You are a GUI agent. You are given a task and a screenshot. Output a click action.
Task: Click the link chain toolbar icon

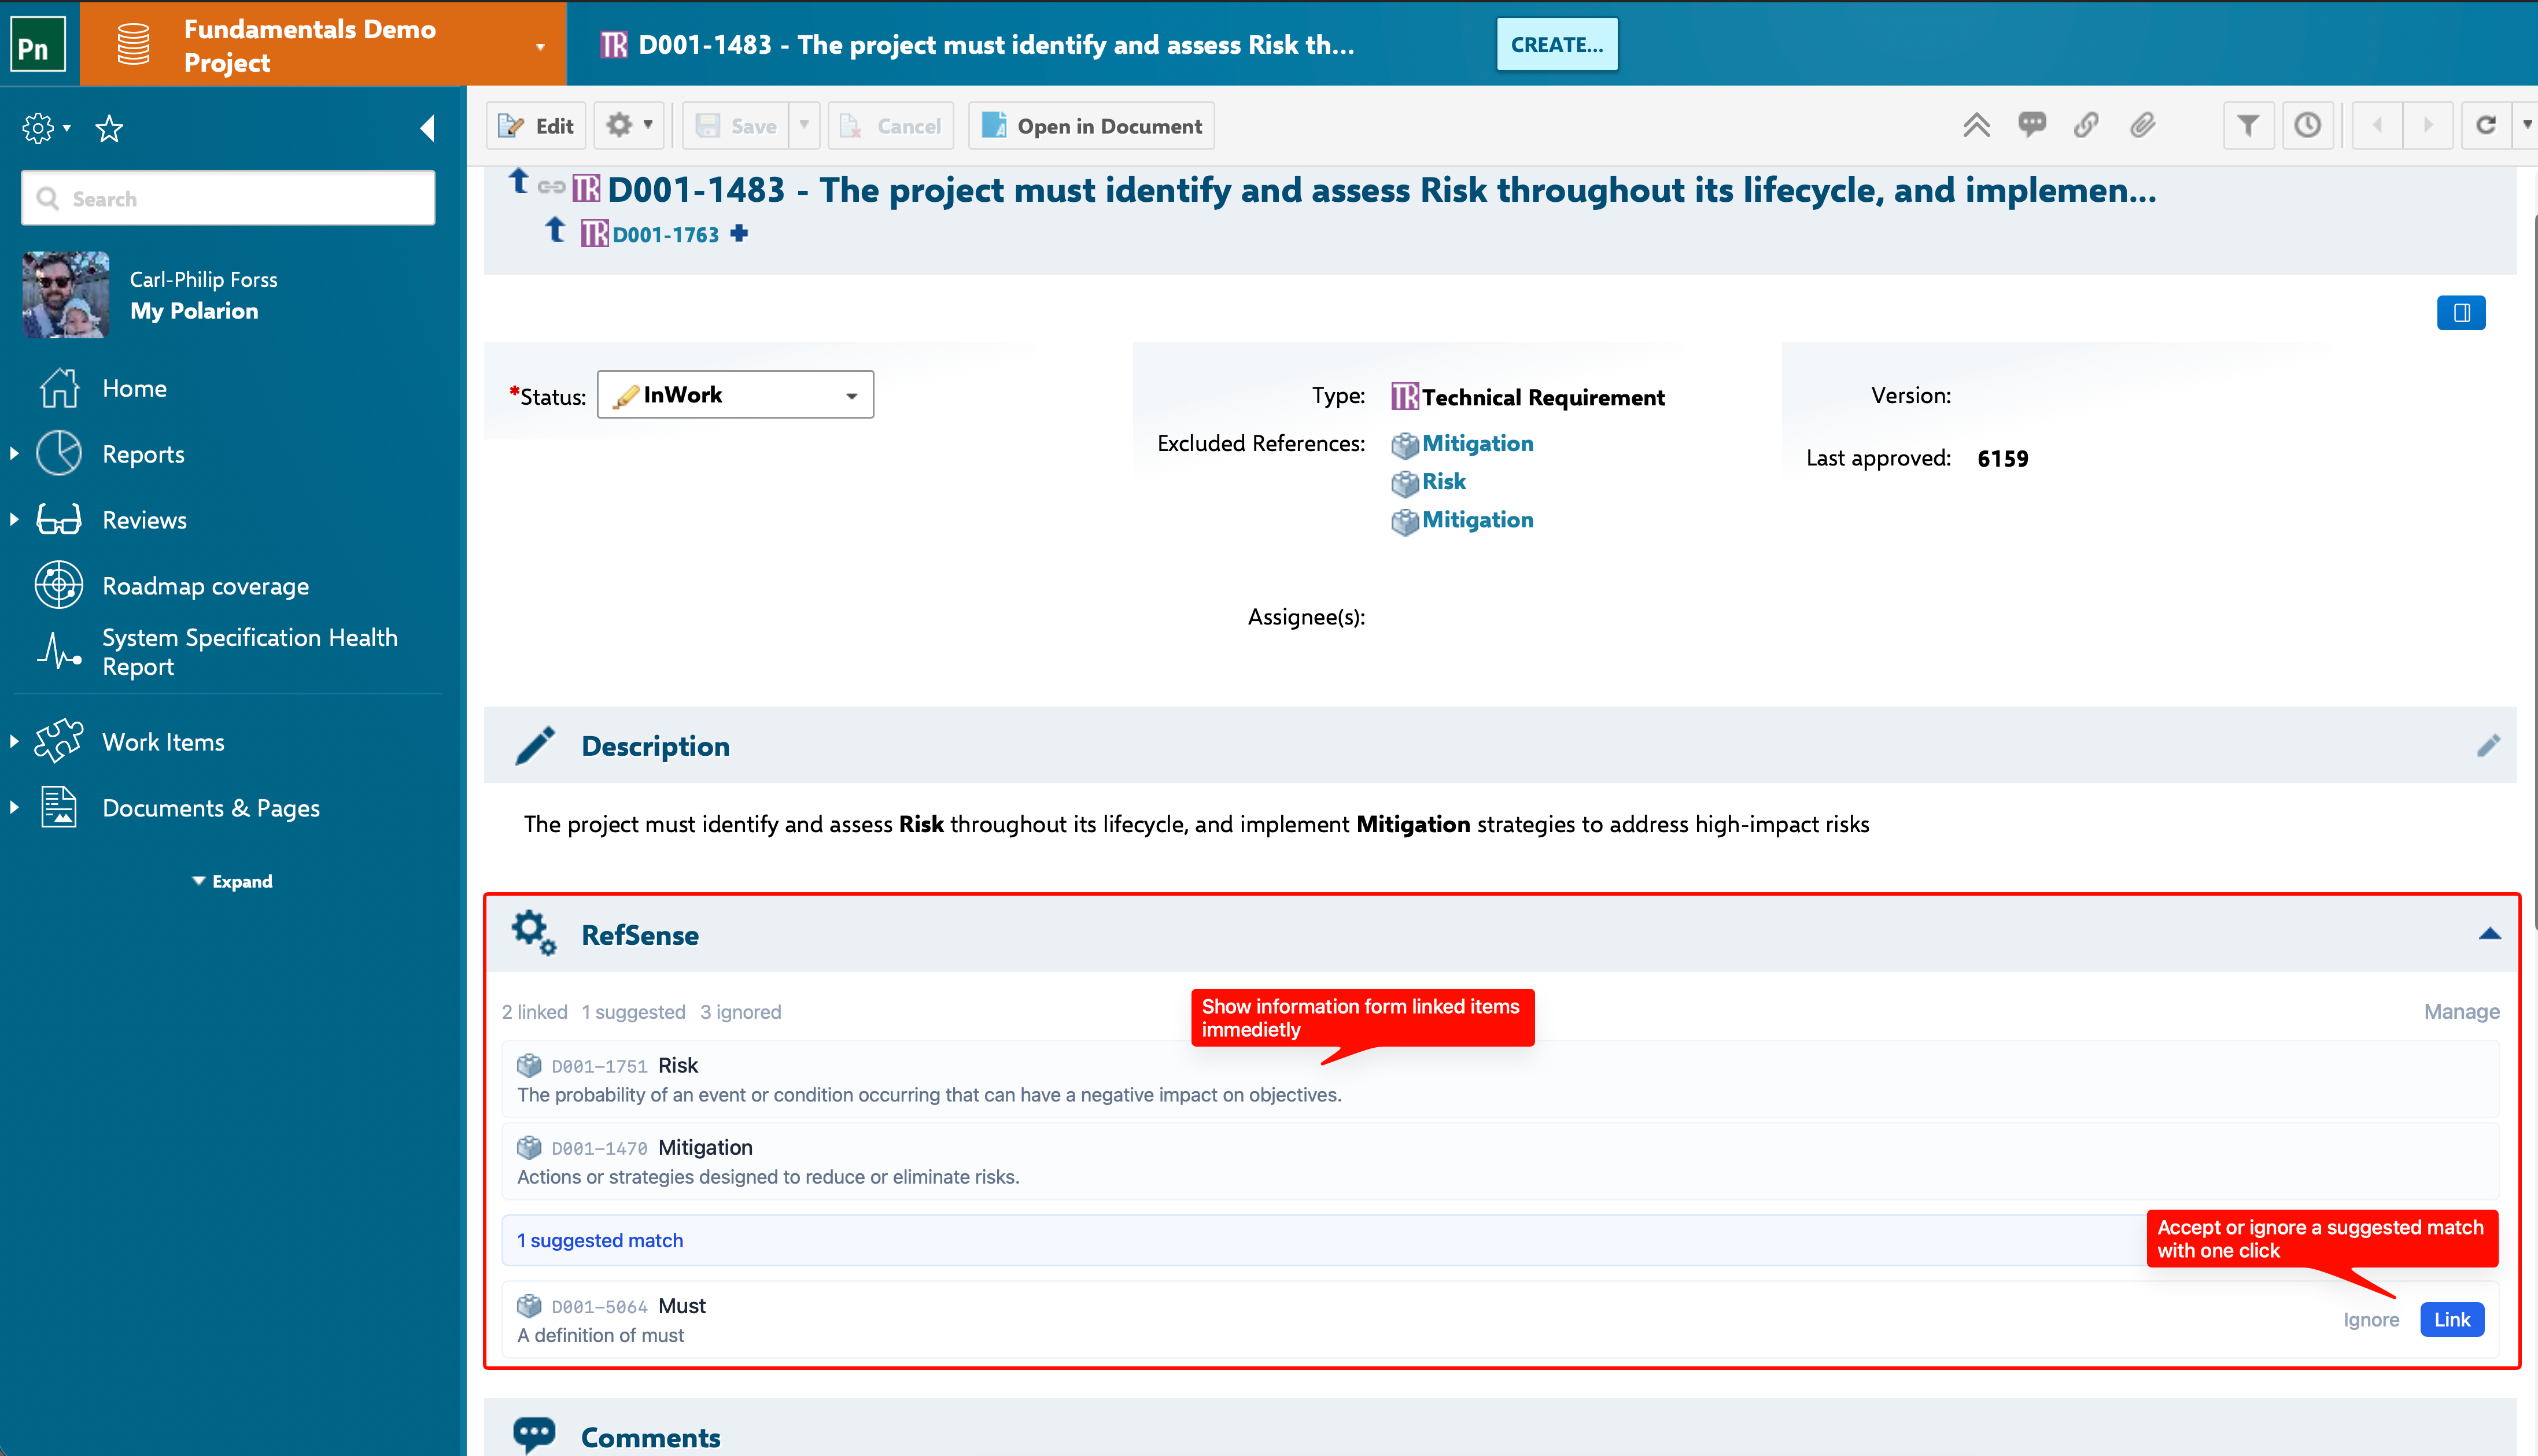tap(2086, 125)
